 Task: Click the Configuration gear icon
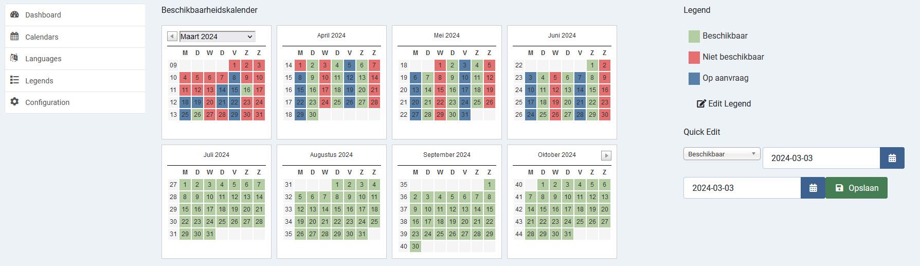pos(14,102)
